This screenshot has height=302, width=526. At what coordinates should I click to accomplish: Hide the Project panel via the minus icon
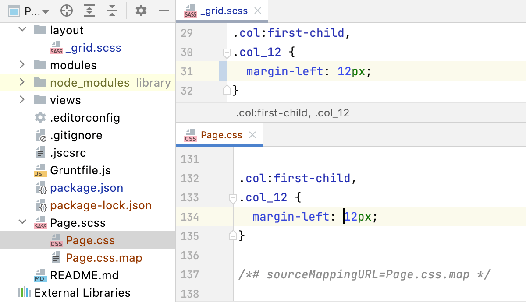pyautogui.click(x=163, y=11)
